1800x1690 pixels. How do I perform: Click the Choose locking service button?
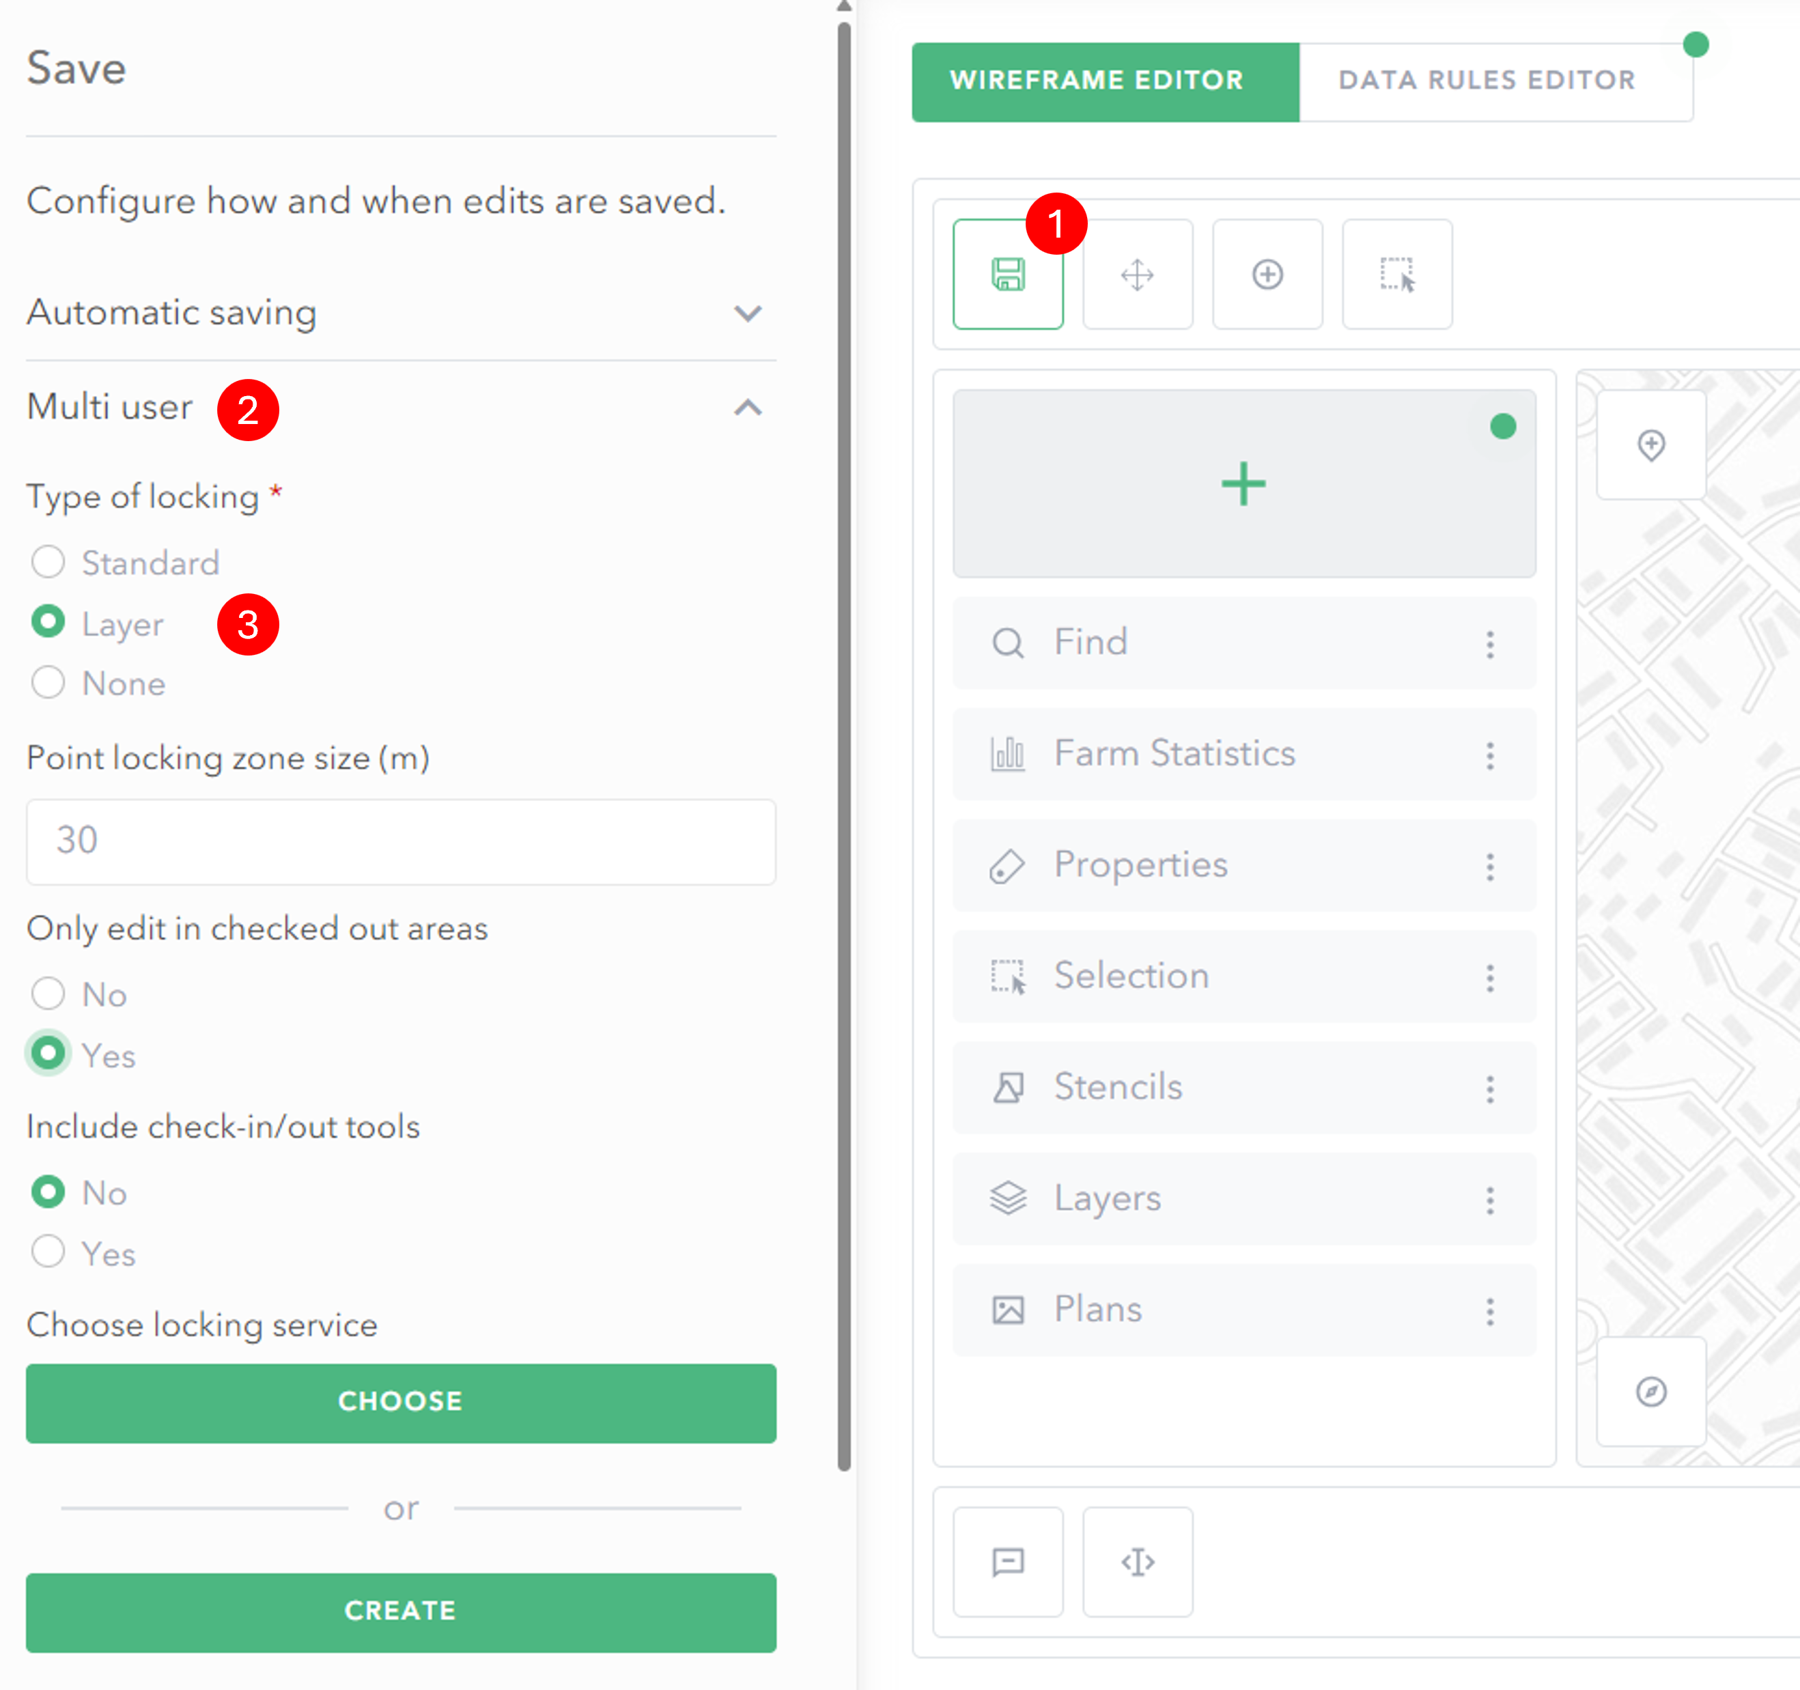coord(400,1402)
